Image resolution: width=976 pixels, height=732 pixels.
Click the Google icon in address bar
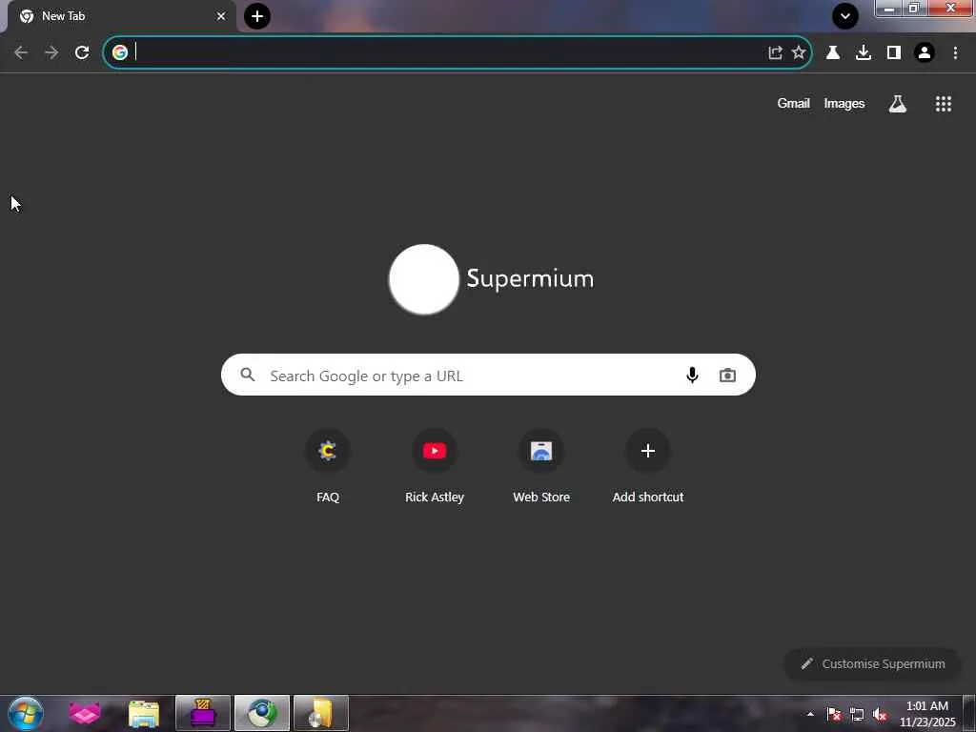point(120,52)
